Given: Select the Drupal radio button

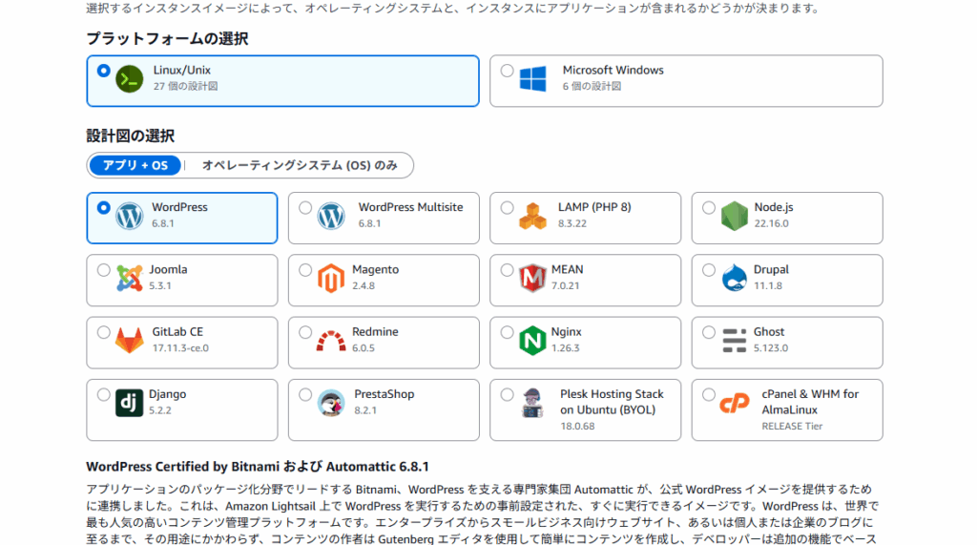Looking at the screenshot, I should click(709, 271).
